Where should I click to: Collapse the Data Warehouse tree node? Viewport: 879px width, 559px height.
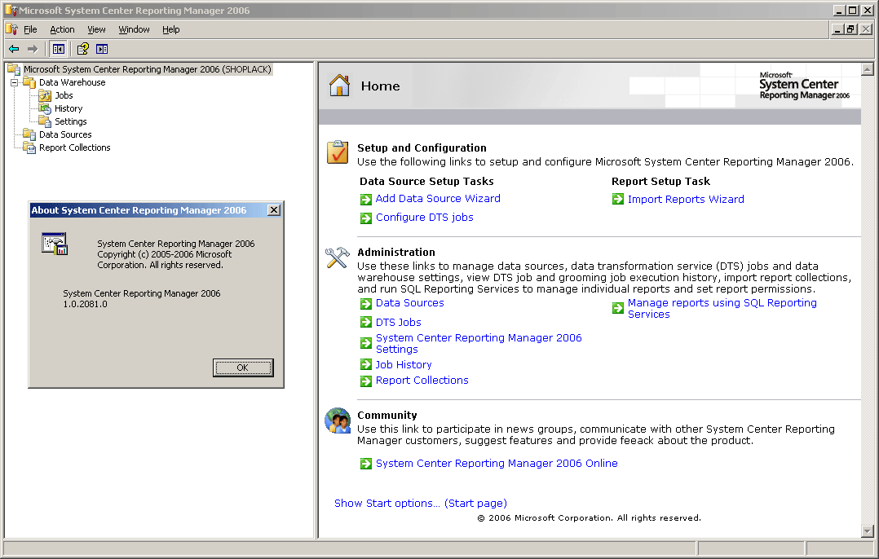[14, 82]
